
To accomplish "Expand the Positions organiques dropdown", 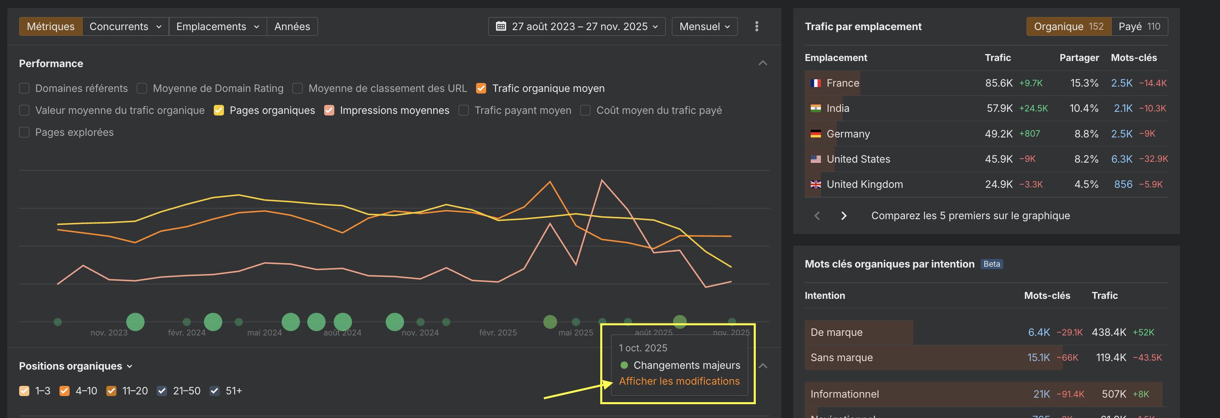I will 129,366.
